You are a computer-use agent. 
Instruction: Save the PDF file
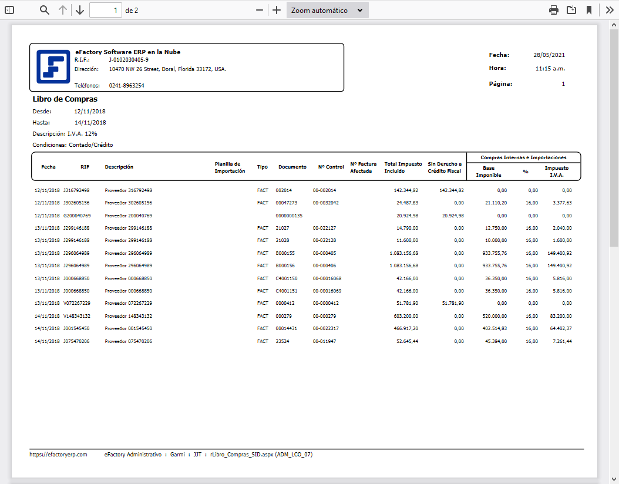(x=571, y=10)
